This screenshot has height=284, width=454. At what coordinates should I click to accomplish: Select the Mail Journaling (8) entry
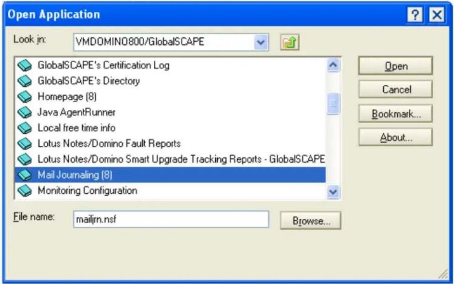tap(170, 175)
